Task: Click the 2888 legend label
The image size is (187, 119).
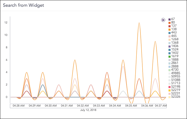Action: click(x=175, y=66)
